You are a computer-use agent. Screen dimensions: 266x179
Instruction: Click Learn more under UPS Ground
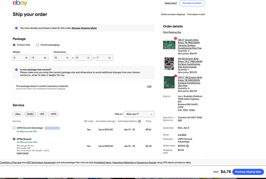tap(23, 153)
